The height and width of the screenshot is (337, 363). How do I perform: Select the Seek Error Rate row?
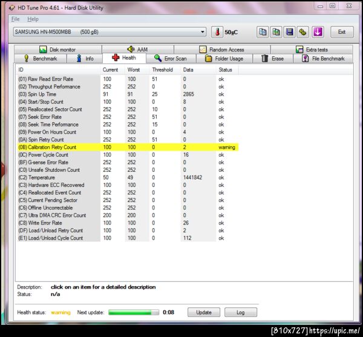[128, 117]
